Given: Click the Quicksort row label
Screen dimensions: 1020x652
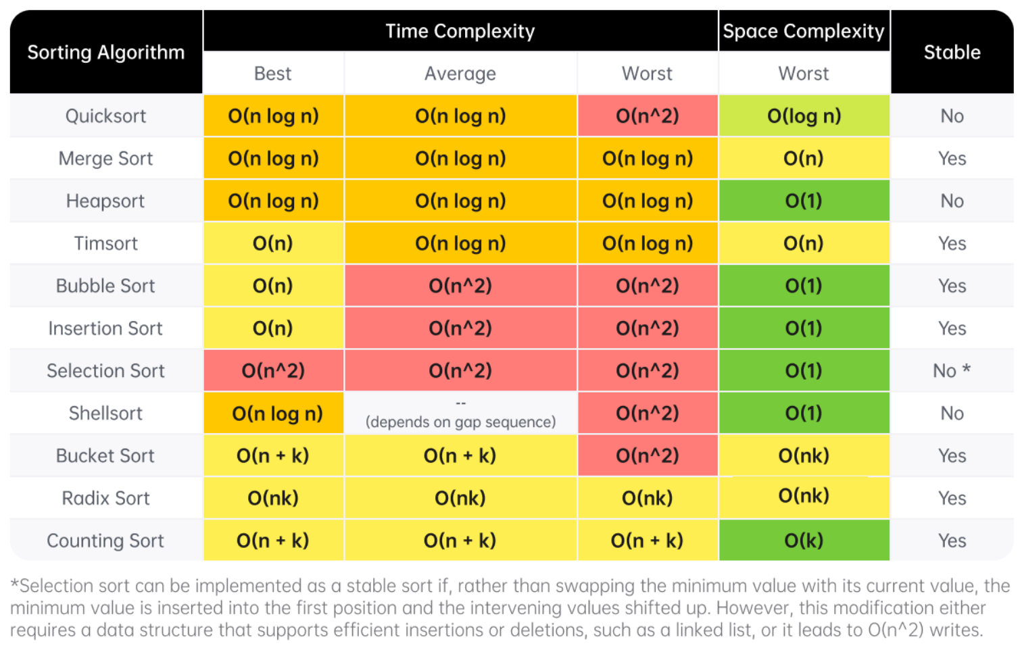Looking at the screenshot, I should [x=106, y=116].
